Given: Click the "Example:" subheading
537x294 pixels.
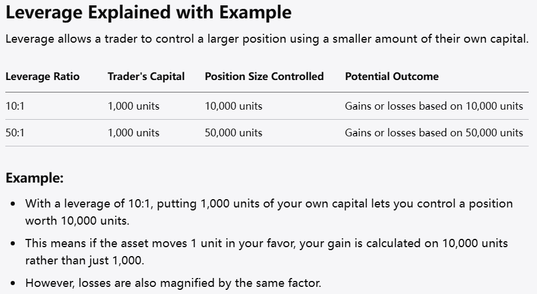Looking at the screenshot, I should coord(34,178).
